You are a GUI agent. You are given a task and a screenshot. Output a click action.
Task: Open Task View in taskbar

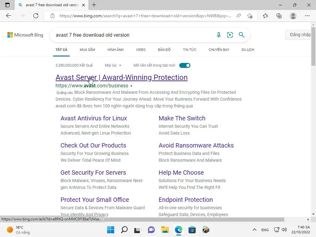point(137,230)
